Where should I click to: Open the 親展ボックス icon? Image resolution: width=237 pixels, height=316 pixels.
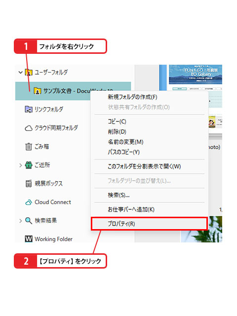[x=29, y=184]
